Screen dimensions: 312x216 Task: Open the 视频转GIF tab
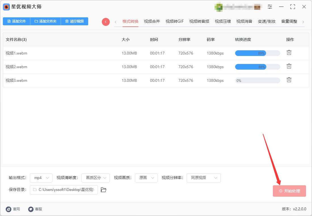tap(174, 21)
